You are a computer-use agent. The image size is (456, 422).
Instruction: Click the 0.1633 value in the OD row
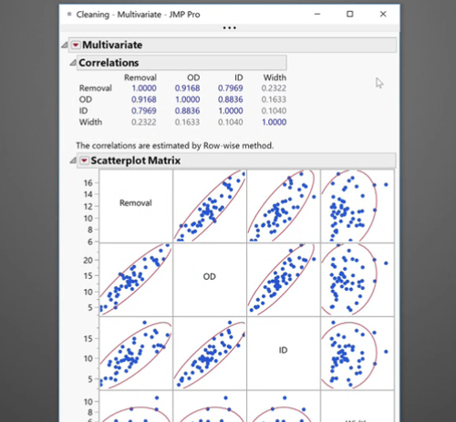point(274,99)
